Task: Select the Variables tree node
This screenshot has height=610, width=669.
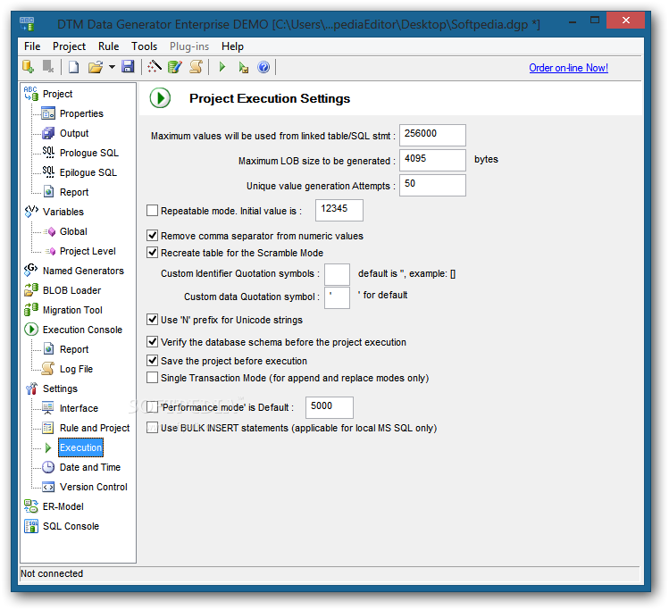Action: [x=63, y=212]
